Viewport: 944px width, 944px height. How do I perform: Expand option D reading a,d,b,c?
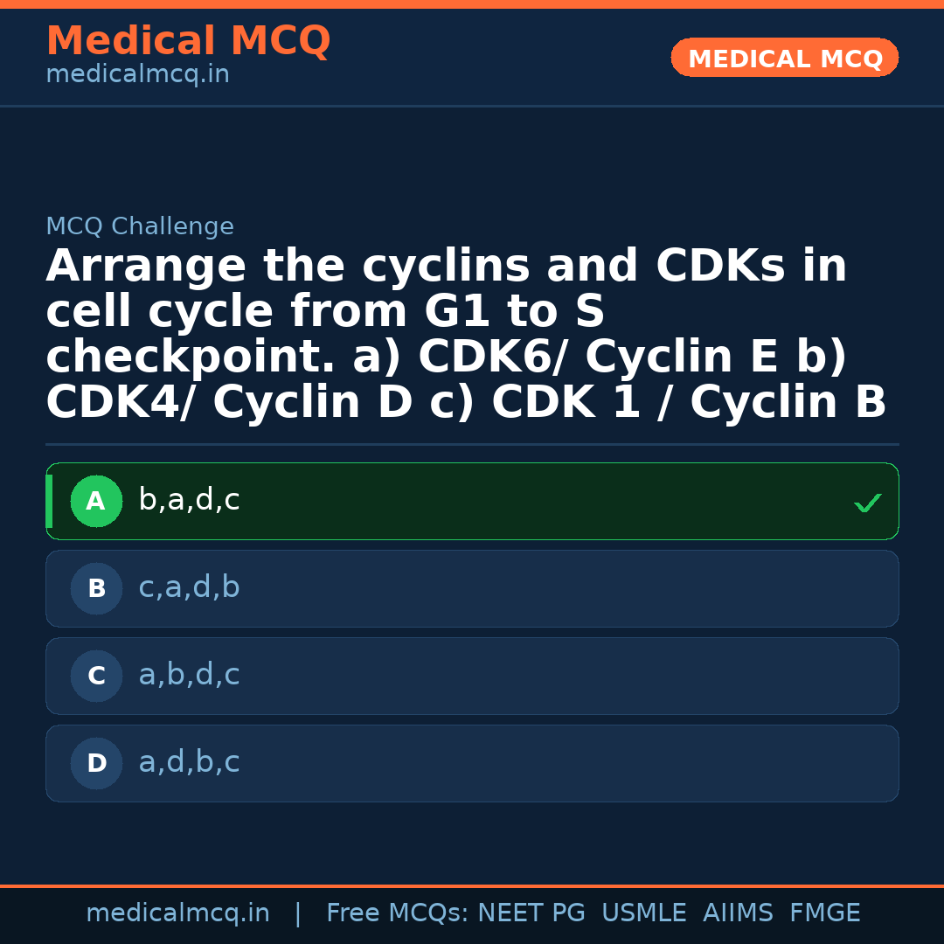click(472, 763)
